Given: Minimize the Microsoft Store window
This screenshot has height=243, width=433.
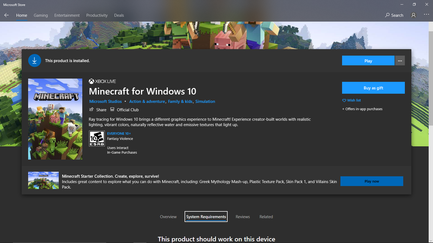Looking at the screenshot, I should pyautogui.click(x=402, y=5).
